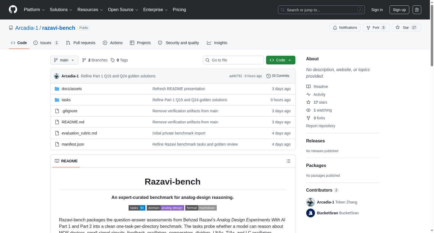The height and width of the screenshot is (233, 434).
Task: Click the format markdown badge
Action: pyautogui.click(x=201, y=208)
